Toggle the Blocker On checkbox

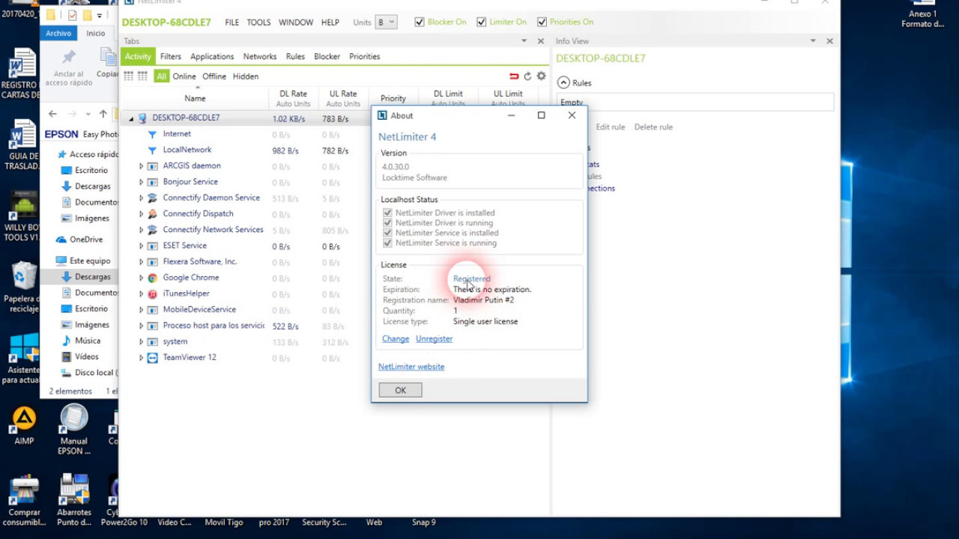tap(420, 22)
